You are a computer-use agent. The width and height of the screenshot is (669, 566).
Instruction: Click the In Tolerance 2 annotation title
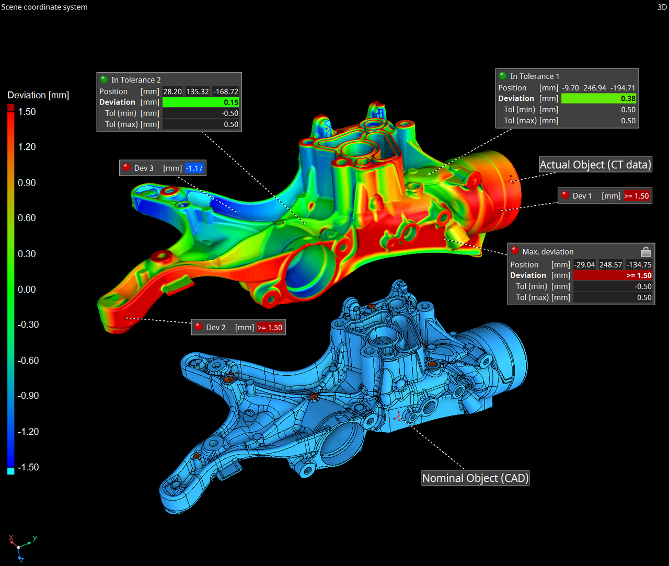click(136, 80)
